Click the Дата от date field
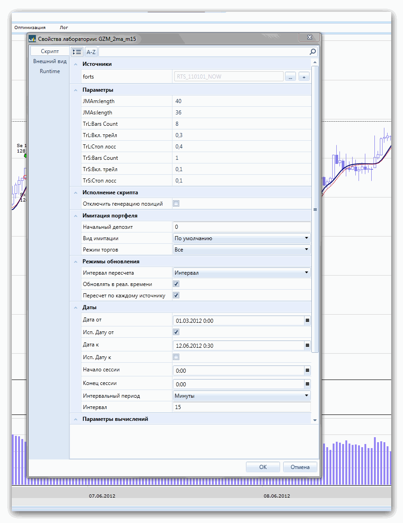This screenshot has height=523, width=403. [x=239, y=321]
